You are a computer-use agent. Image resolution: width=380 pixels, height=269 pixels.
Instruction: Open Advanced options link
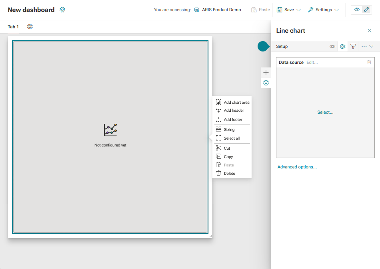click(x=297, y=167)
